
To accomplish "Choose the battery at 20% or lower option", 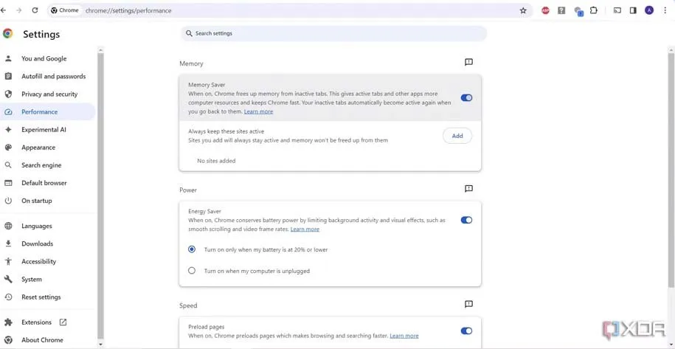I will point(192,249).
